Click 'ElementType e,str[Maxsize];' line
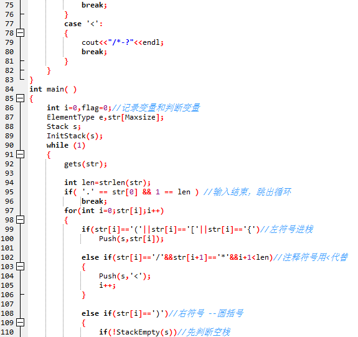Image resolution: width=358 pixels, height=337 pixels. 105,117
